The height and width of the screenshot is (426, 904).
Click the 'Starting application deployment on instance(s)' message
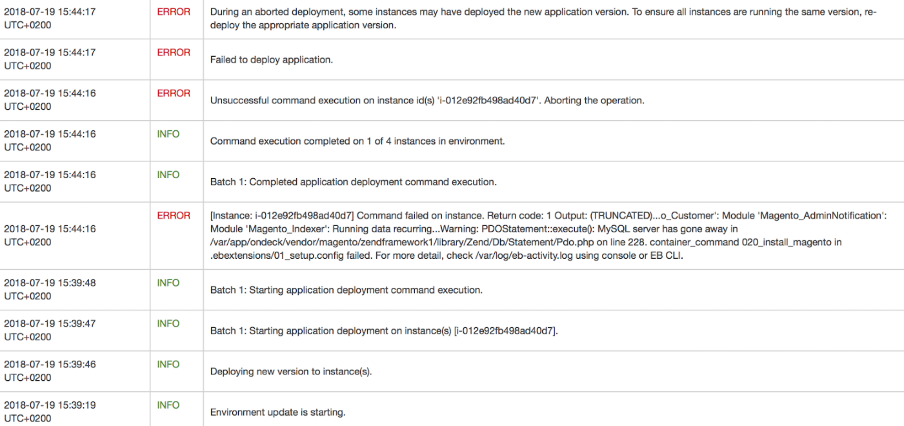[384, 331]
